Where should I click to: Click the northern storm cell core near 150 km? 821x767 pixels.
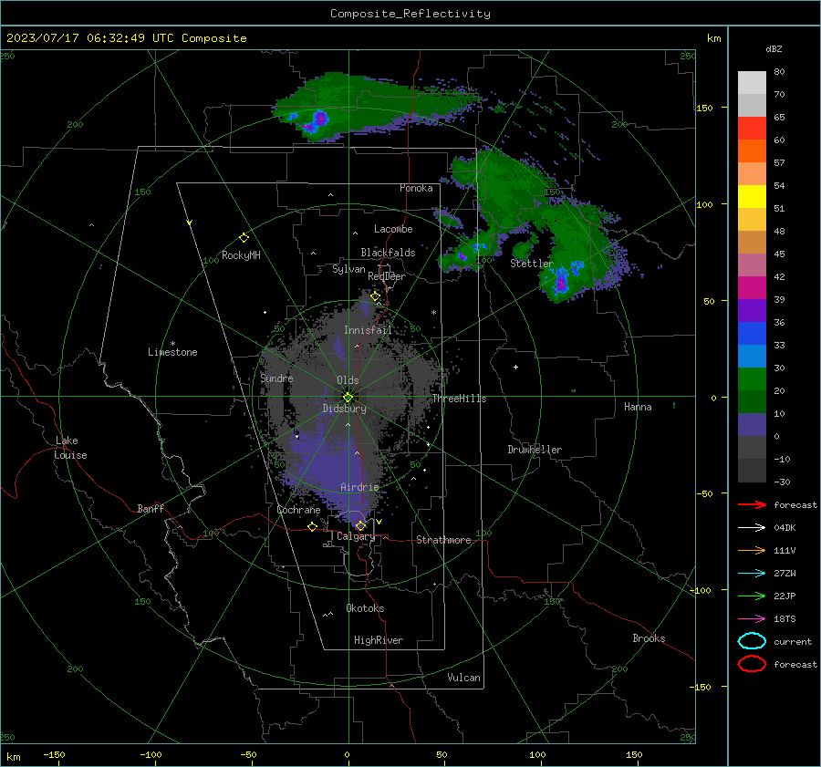(320, 118)
